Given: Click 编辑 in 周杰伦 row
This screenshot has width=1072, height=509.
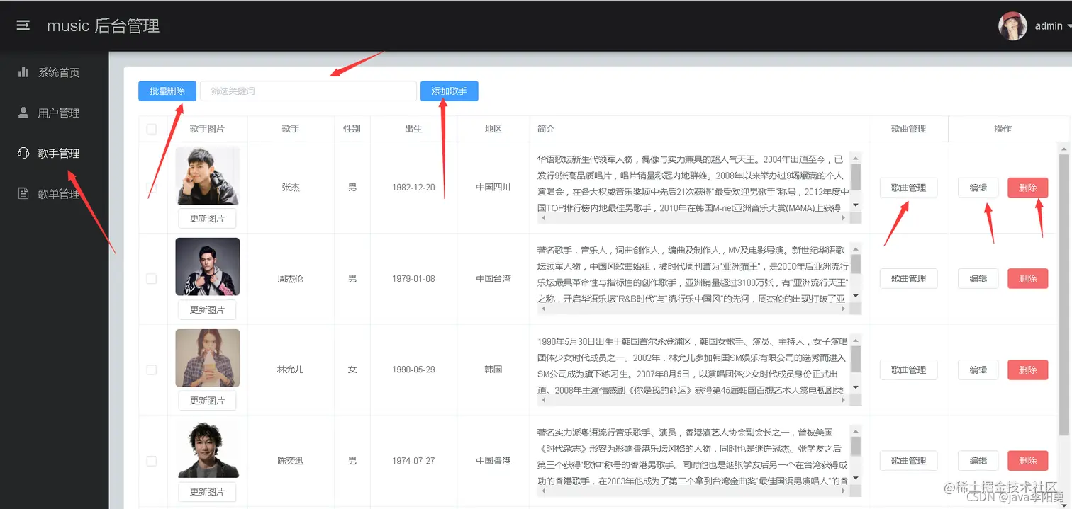Looking at the screenshot, I should click(978, 279).
